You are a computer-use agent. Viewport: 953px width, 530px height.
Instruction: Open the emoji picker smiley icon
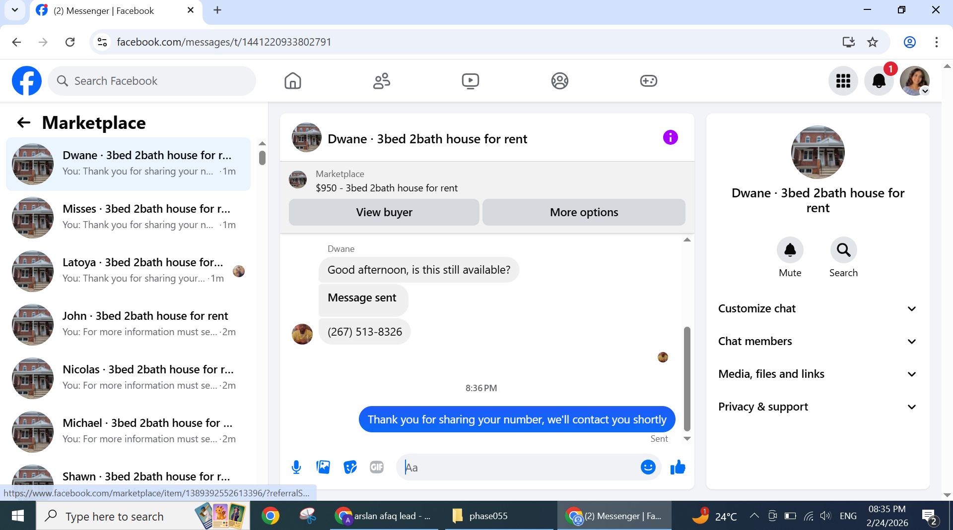click(x=648, y=467)
